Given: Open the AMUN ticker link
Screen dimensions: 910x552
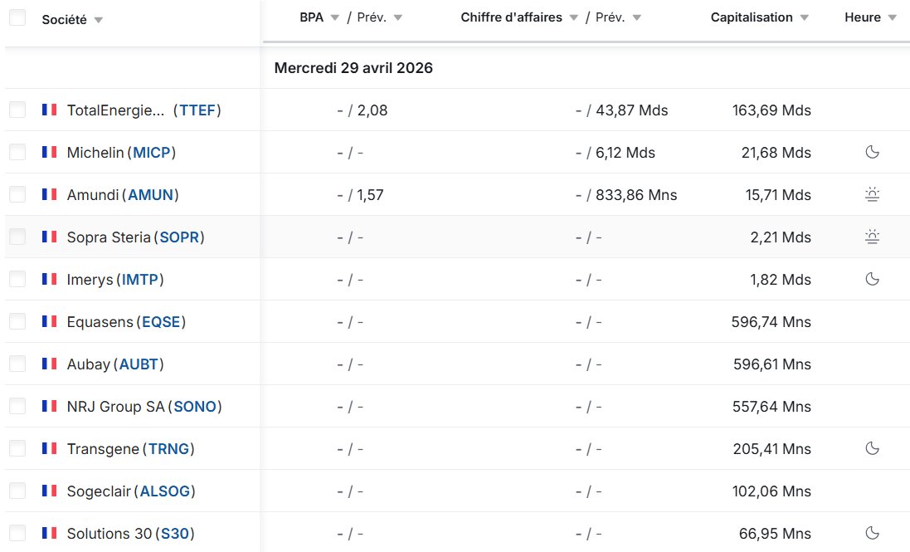Looking at the screenshot, I should click(x=151, y=195).
